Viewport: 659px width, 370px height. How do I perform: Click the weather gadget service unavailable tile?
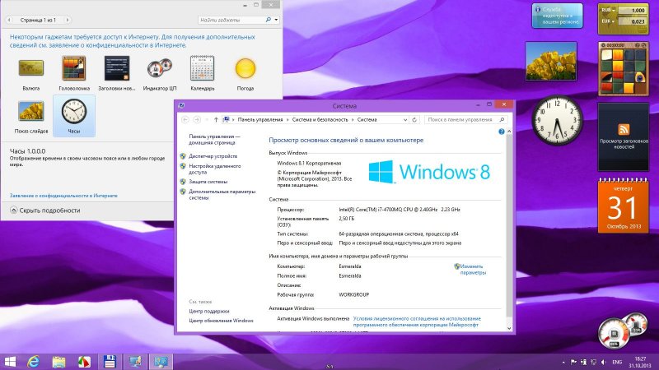(x=557, y=16)
